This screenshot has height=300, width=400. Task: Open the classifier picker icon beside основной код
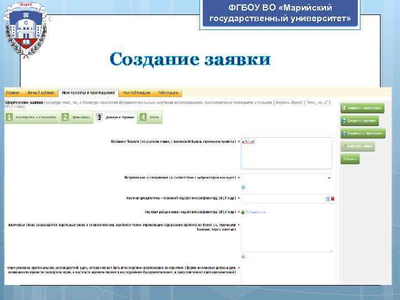pyautogui.click(x=328, y=199)
